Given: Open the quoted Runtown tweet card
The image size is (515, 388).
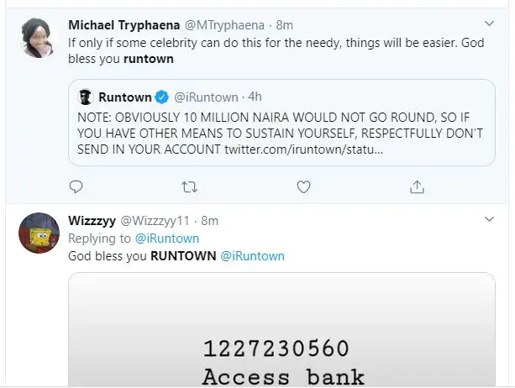Looking at the screenshot, I should (281, 123).
